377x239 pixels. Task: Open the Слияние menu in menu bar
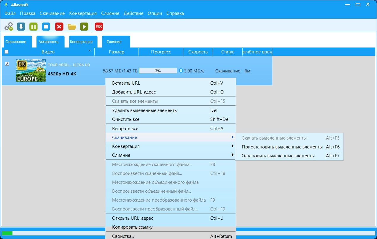[110, 13]
